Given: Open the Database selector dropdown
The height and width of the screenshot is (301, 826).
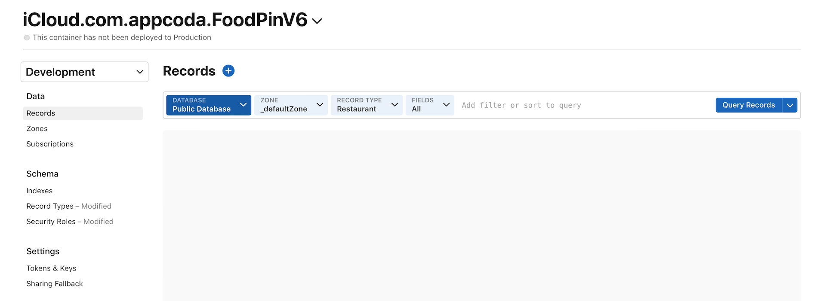Looking at the screenshot, I should click(x=209, y=105).
